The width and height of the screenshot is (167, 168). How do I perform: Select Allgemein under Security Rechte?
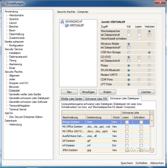14,76
